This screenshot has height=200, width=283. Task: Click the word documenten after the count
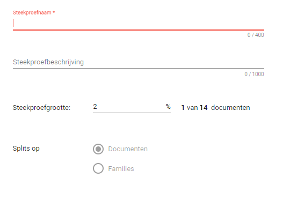tap(230, 108)
